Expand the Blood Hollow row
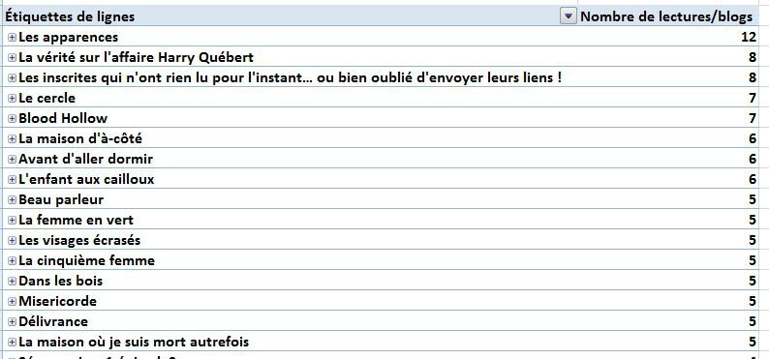 tap(13, 118)
